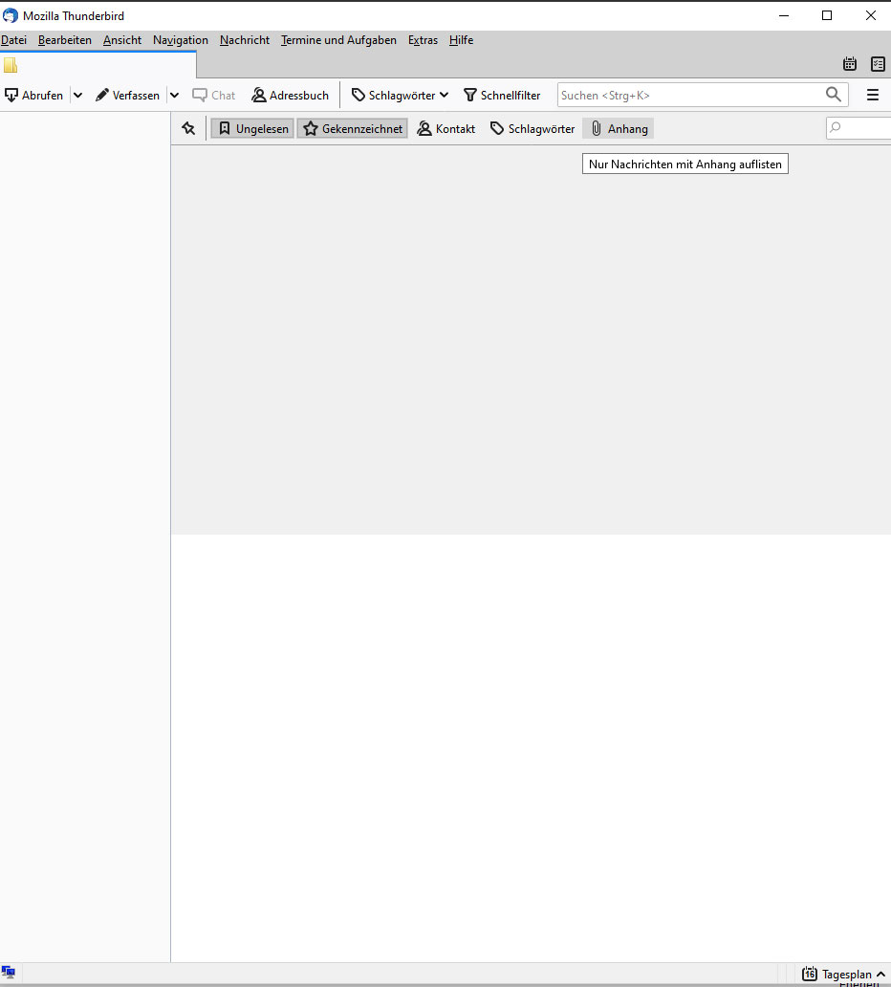Toggle the Kontakt filter
The height and width of the screenshot is (987, 891).
click(446, 128)
